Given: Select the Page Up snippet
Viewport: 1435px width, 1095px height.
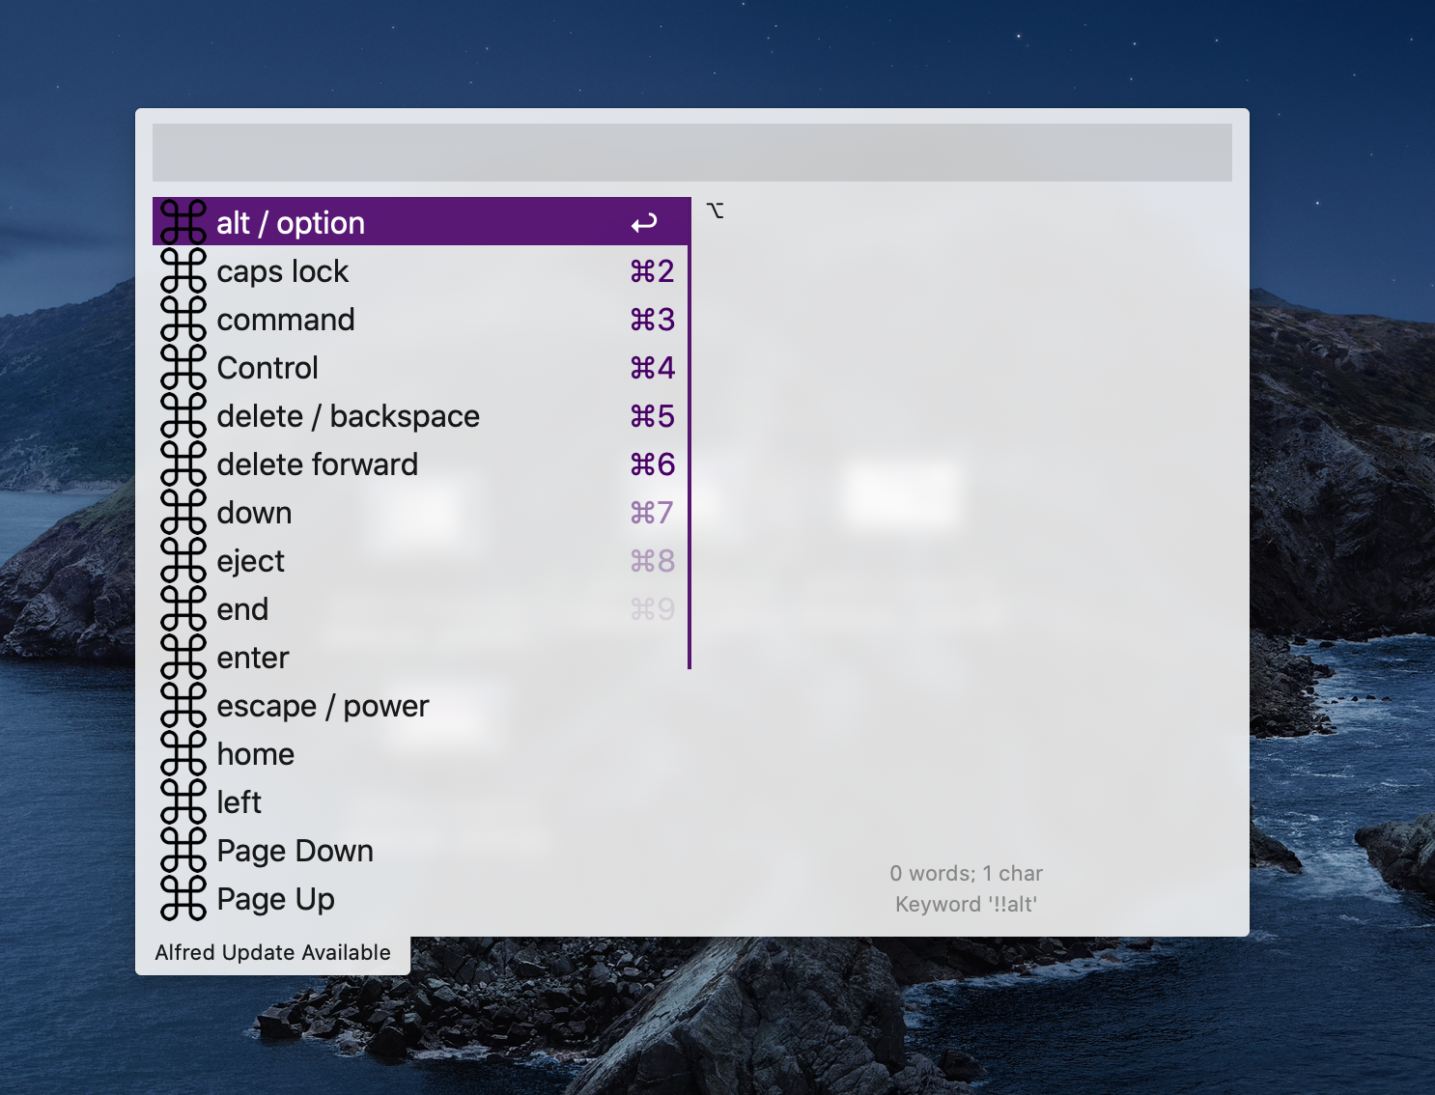Looking at the screenshot, I should [422, 898].
